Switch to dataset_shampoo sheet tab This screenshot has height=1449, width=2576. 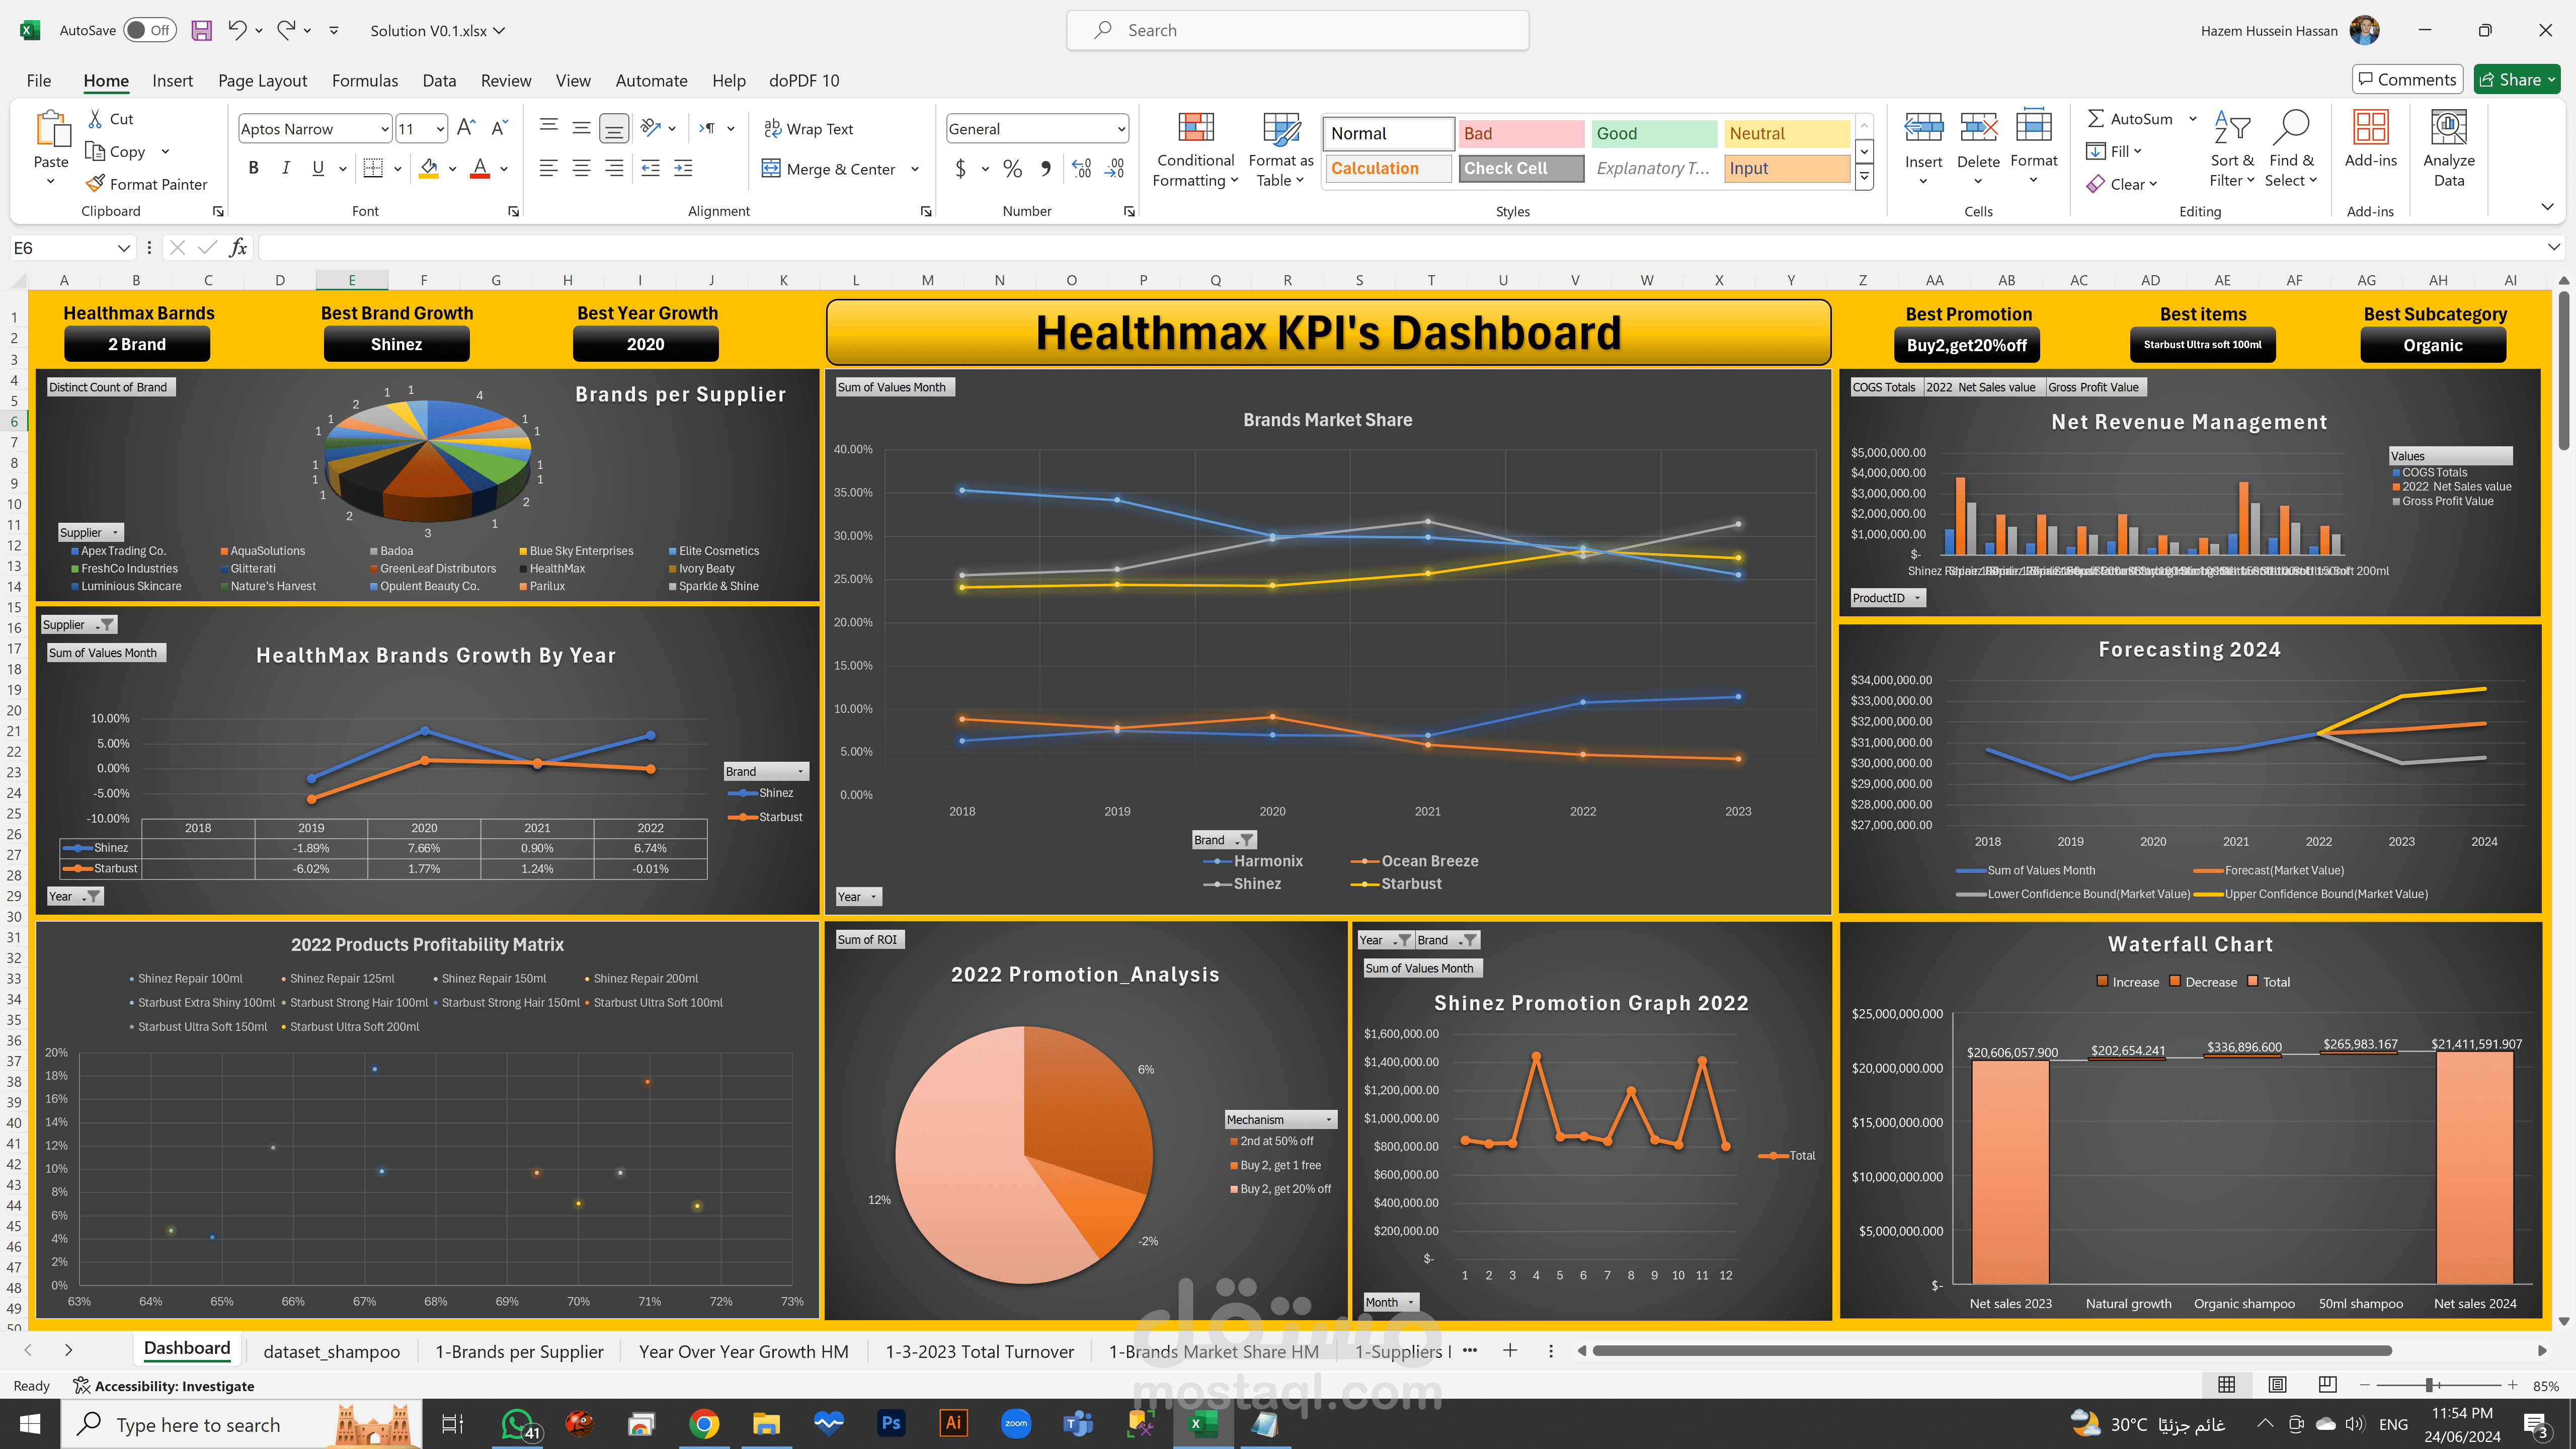tap(331, 1351)
